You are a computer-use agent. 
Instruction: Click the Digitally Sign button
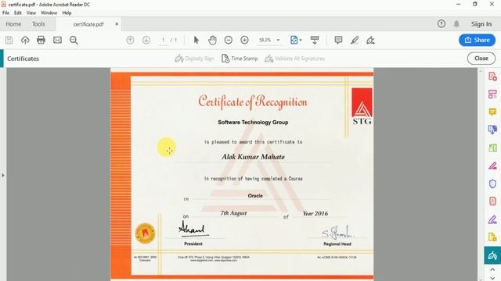(x=194, y=59)
